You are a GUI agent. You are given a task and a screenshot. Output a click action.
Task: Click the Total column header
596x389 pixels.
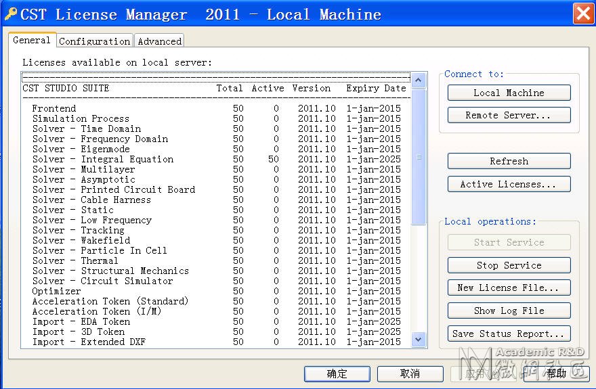(x=230, y=88)
